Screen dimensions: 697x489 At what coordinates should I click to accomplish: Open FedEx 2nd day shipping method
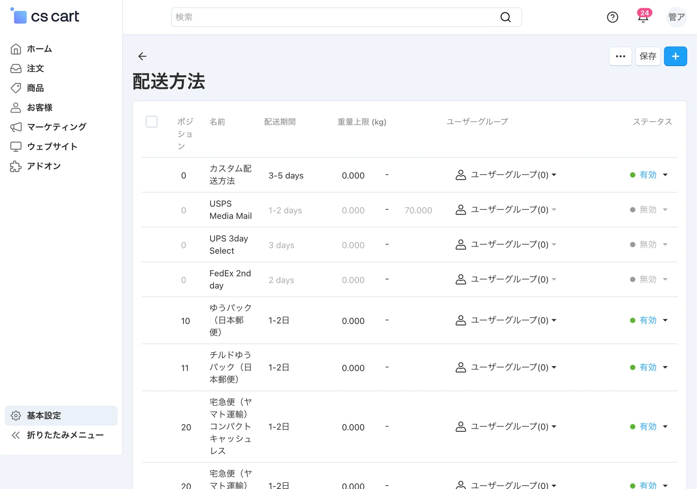click(x=230, y=280)
